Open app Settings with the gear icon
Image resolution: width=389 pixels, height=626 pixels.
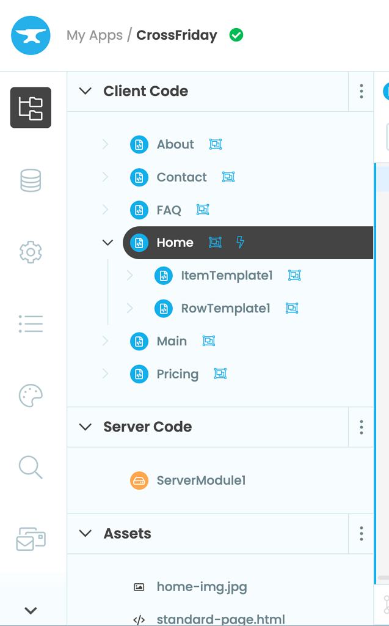tap(30, 252)
